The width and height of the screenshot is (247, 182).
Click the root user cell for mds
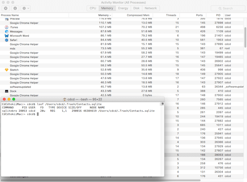tap(227, 48)
